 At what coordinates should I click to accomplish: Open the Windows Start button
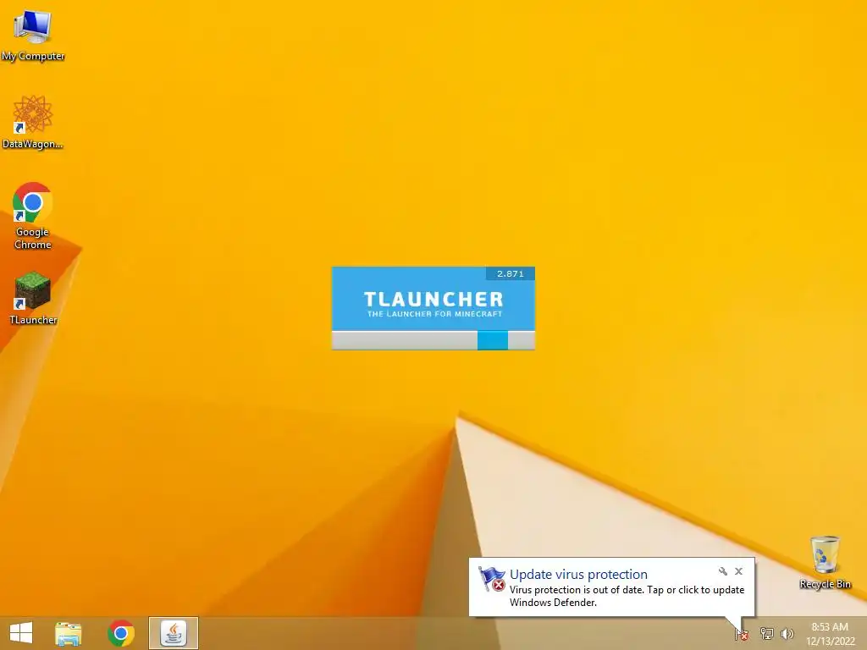coord(21,633)
